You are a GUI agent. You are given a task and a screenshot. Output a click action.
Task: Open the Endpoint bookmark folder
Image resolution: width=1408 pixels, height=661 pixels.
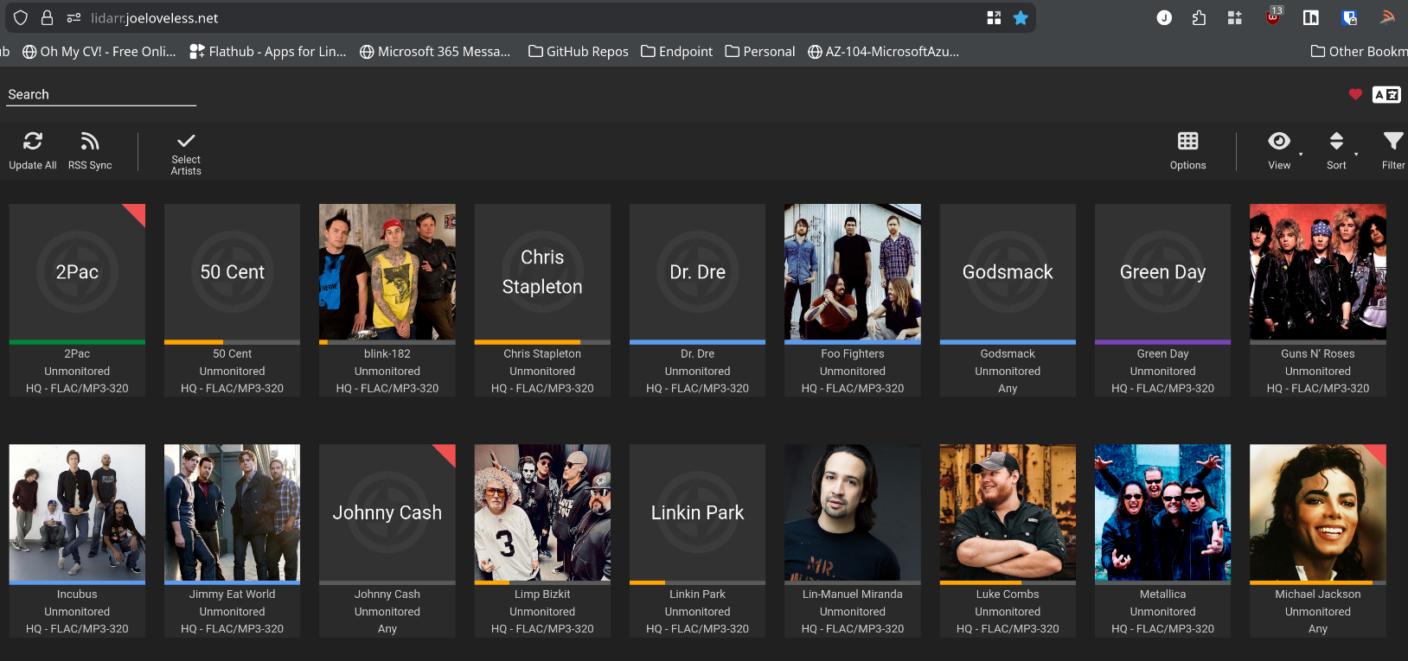676,52
